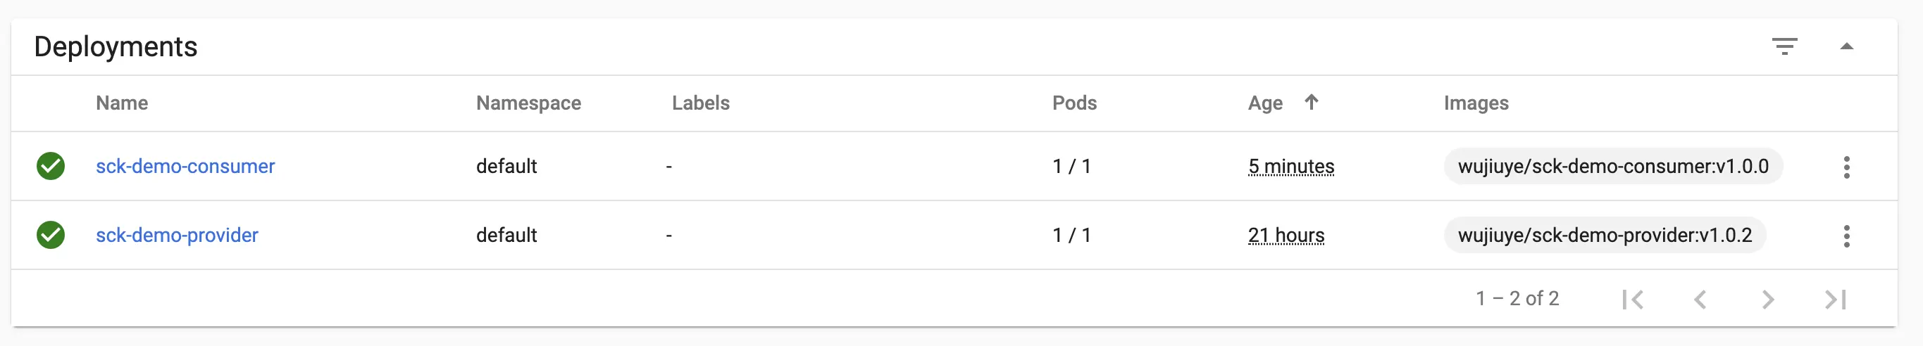This screenshot has width=1923, height=346.
Task: Click the Pods column header
Action: coord(1074,103)
